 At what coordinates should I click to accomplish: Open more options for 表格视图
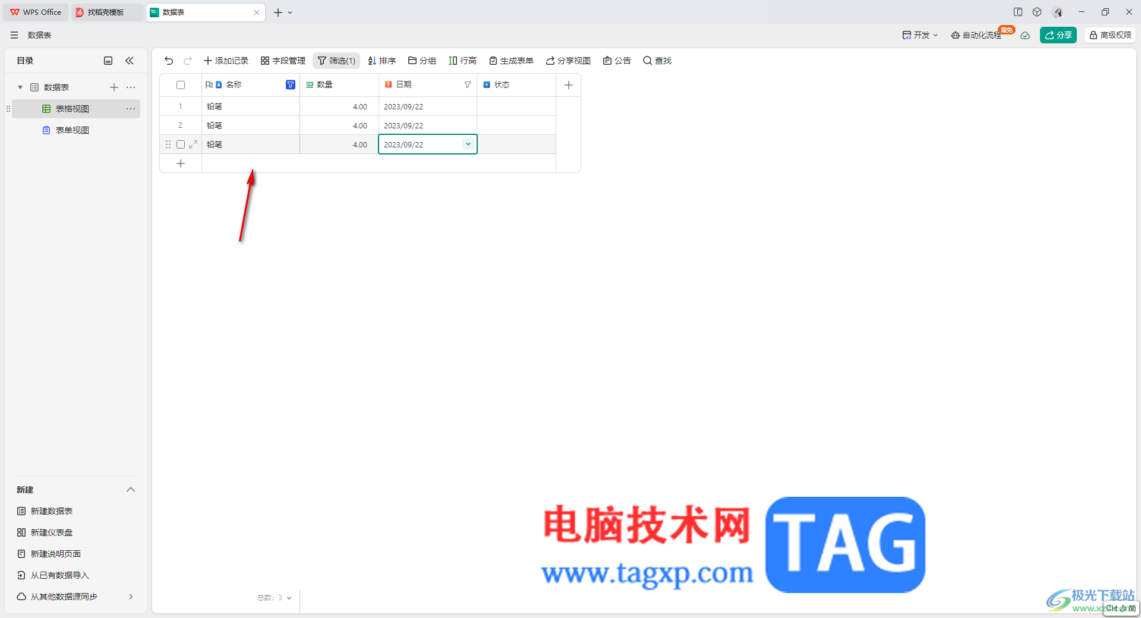click(x=131, y=109)
